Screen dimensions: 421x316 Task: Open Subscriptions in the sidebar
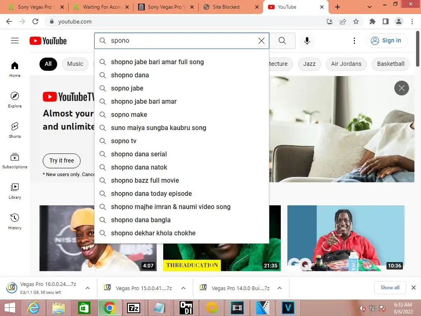point(15,160)
